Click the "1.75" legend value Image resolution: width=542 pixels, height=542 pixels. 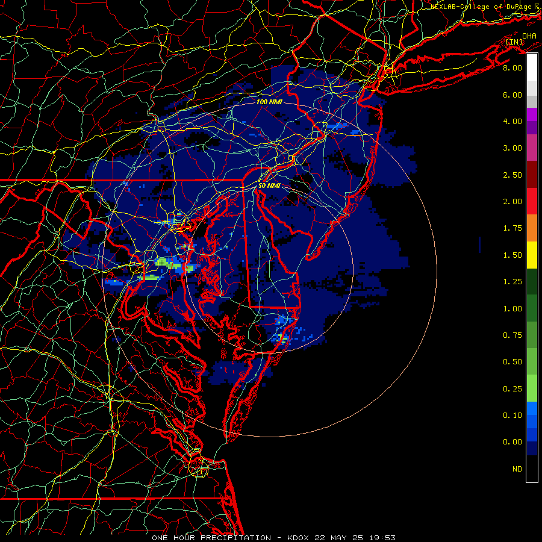tap(512, 228)
